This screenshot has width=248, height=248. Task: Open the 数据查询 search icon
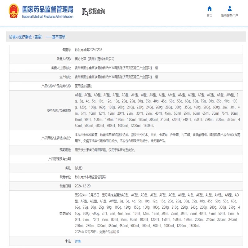(x=85, y=12)
